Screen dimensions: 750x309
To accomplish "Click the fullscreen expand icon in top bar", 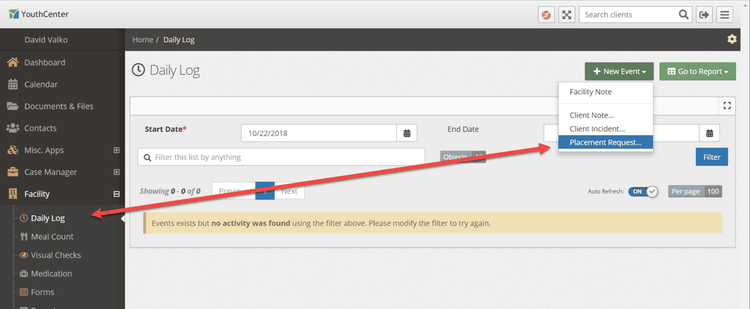I will pyautogui.click(x=567, y=15).
